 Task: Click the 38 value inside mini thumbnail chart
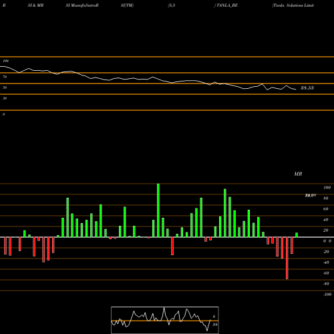[214, 325]
